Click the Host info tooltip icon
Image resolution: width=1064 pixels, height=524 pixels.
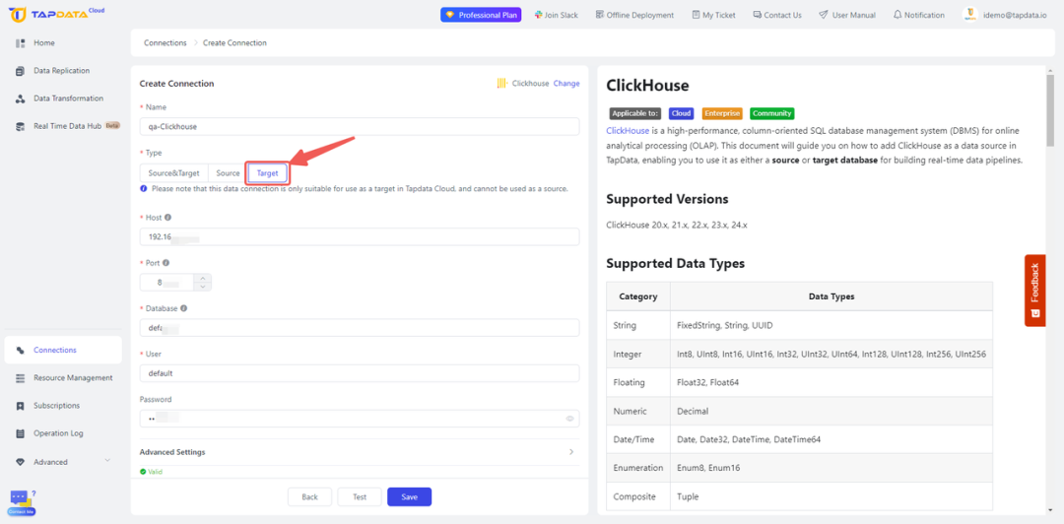(x=167, y=218)
